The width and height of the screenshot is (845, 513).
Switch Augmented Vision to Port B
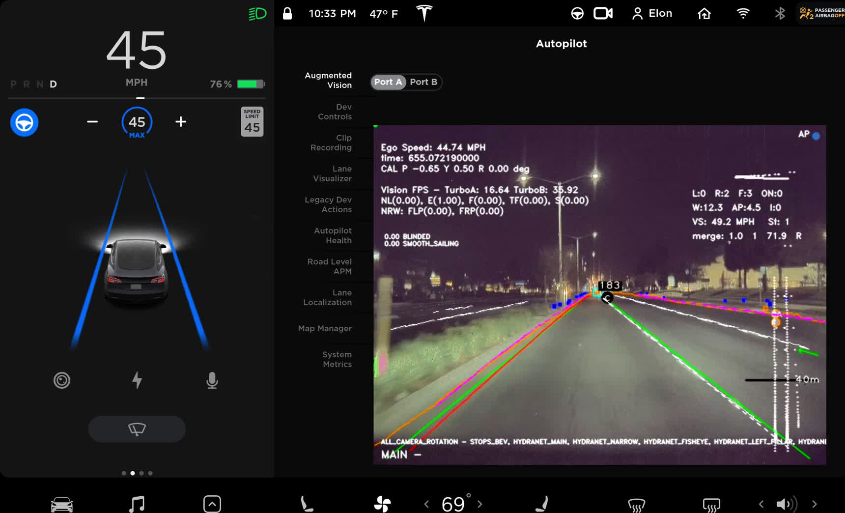point(423,82)
